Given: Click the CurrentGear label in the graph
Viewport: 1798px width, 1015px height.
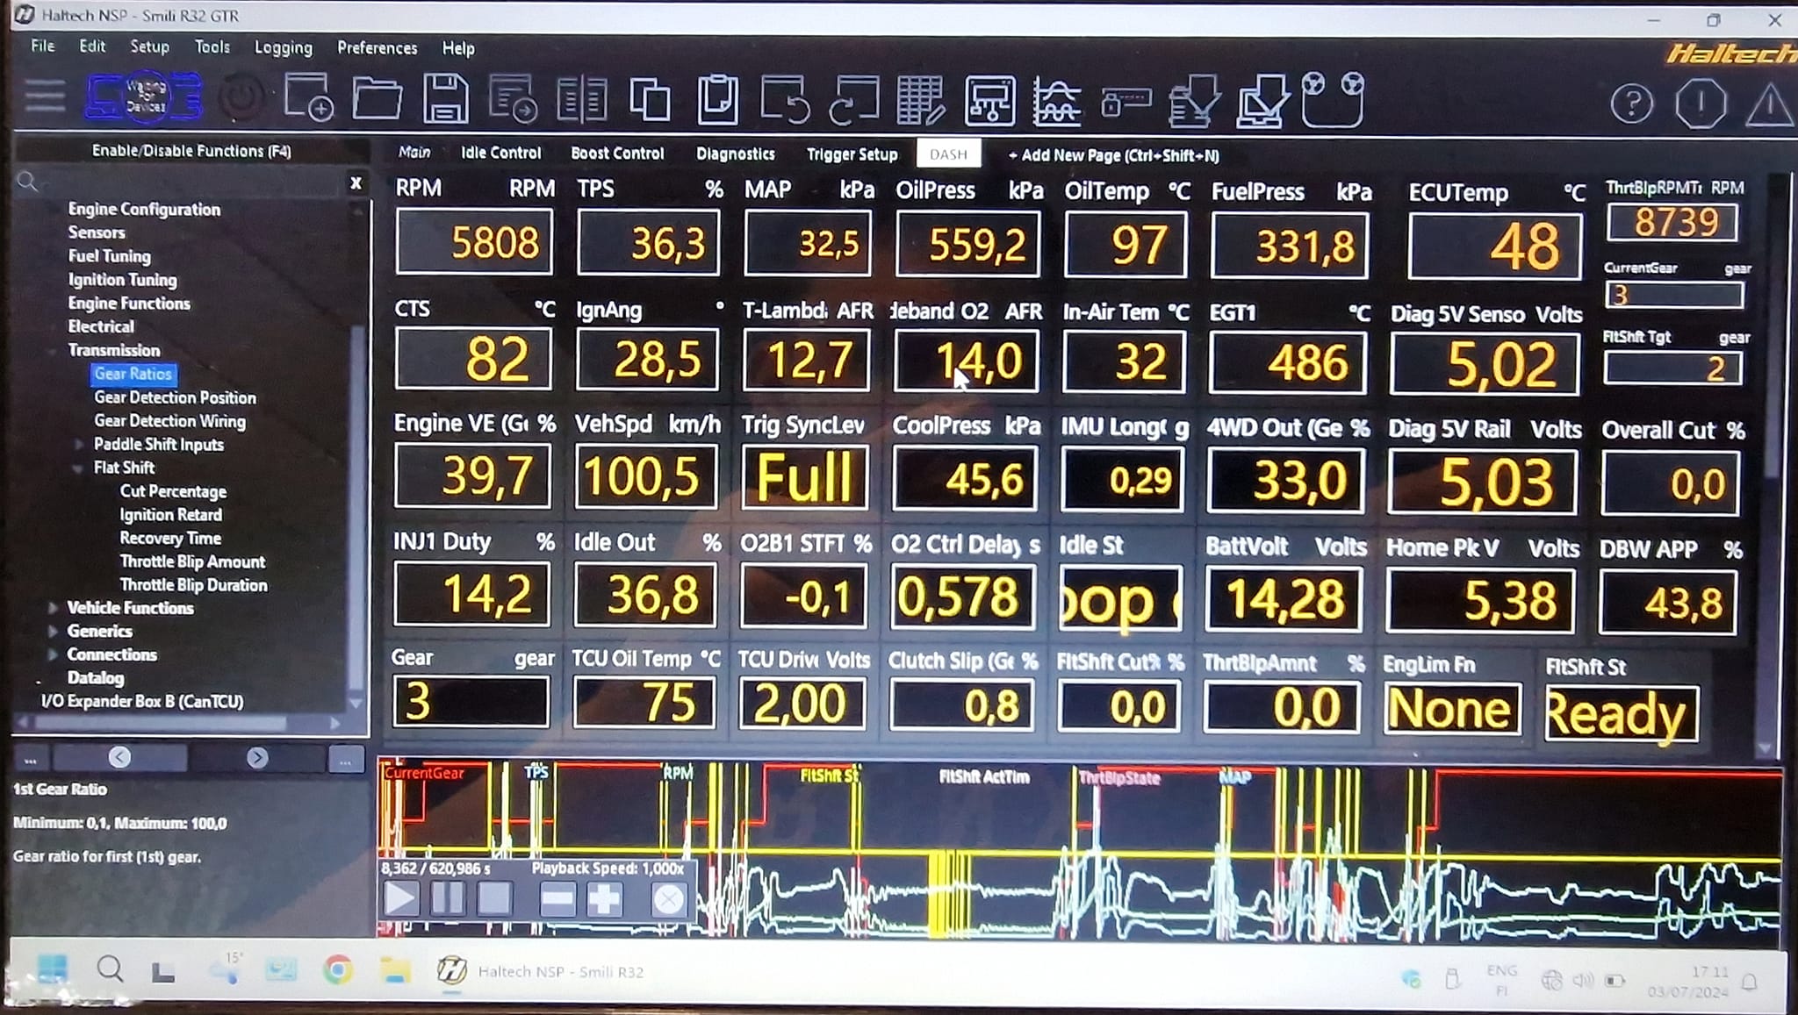Looking at the screenshot, I should pos(423,773).
